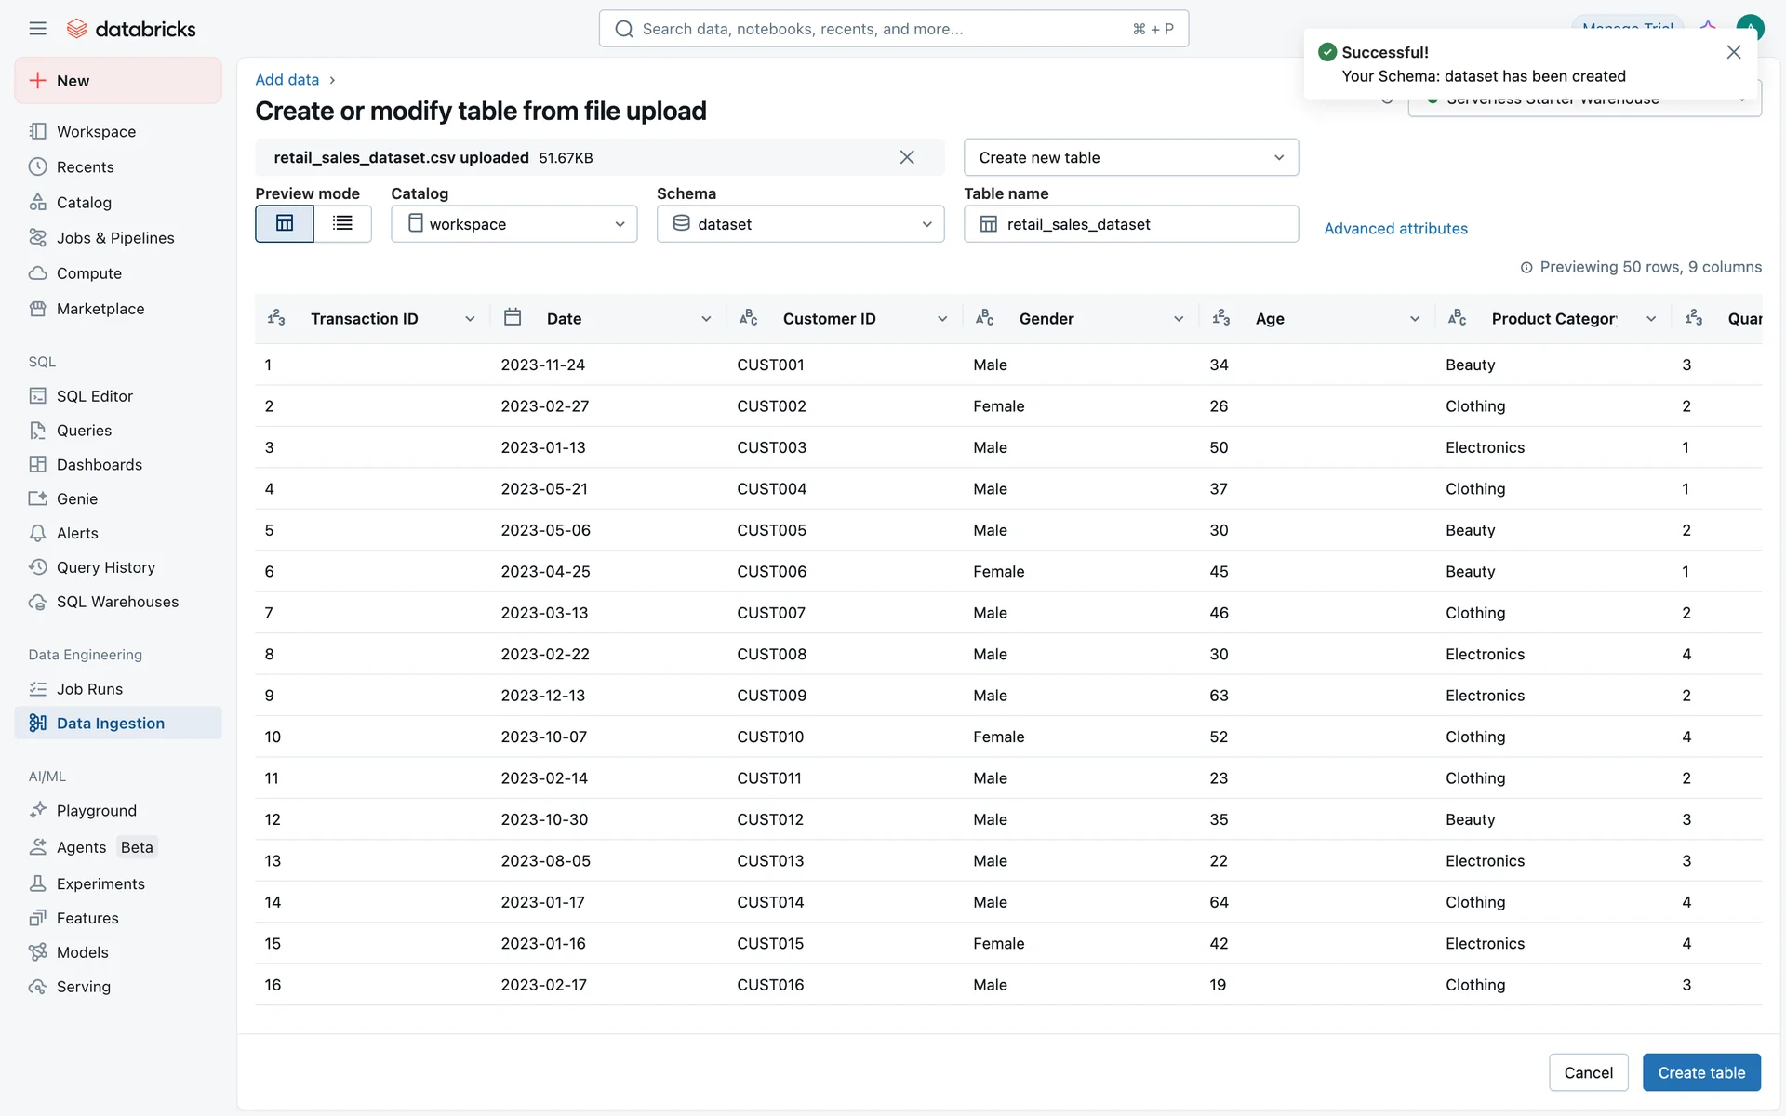
Task: Open the Genie sidebar item
Action: coord(76,498)
